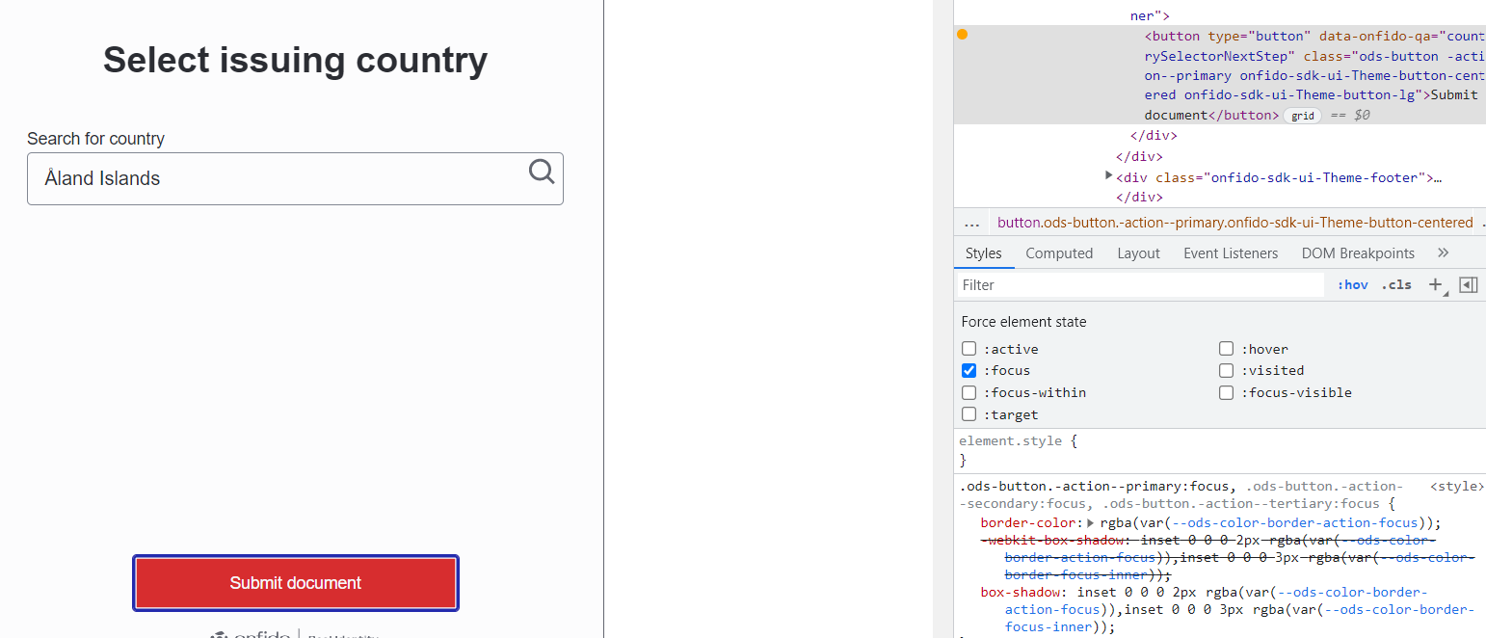The height and width of the screenshot is (638, 1486).
Task: Click the Search for country input field
Action: click(295, 178)
